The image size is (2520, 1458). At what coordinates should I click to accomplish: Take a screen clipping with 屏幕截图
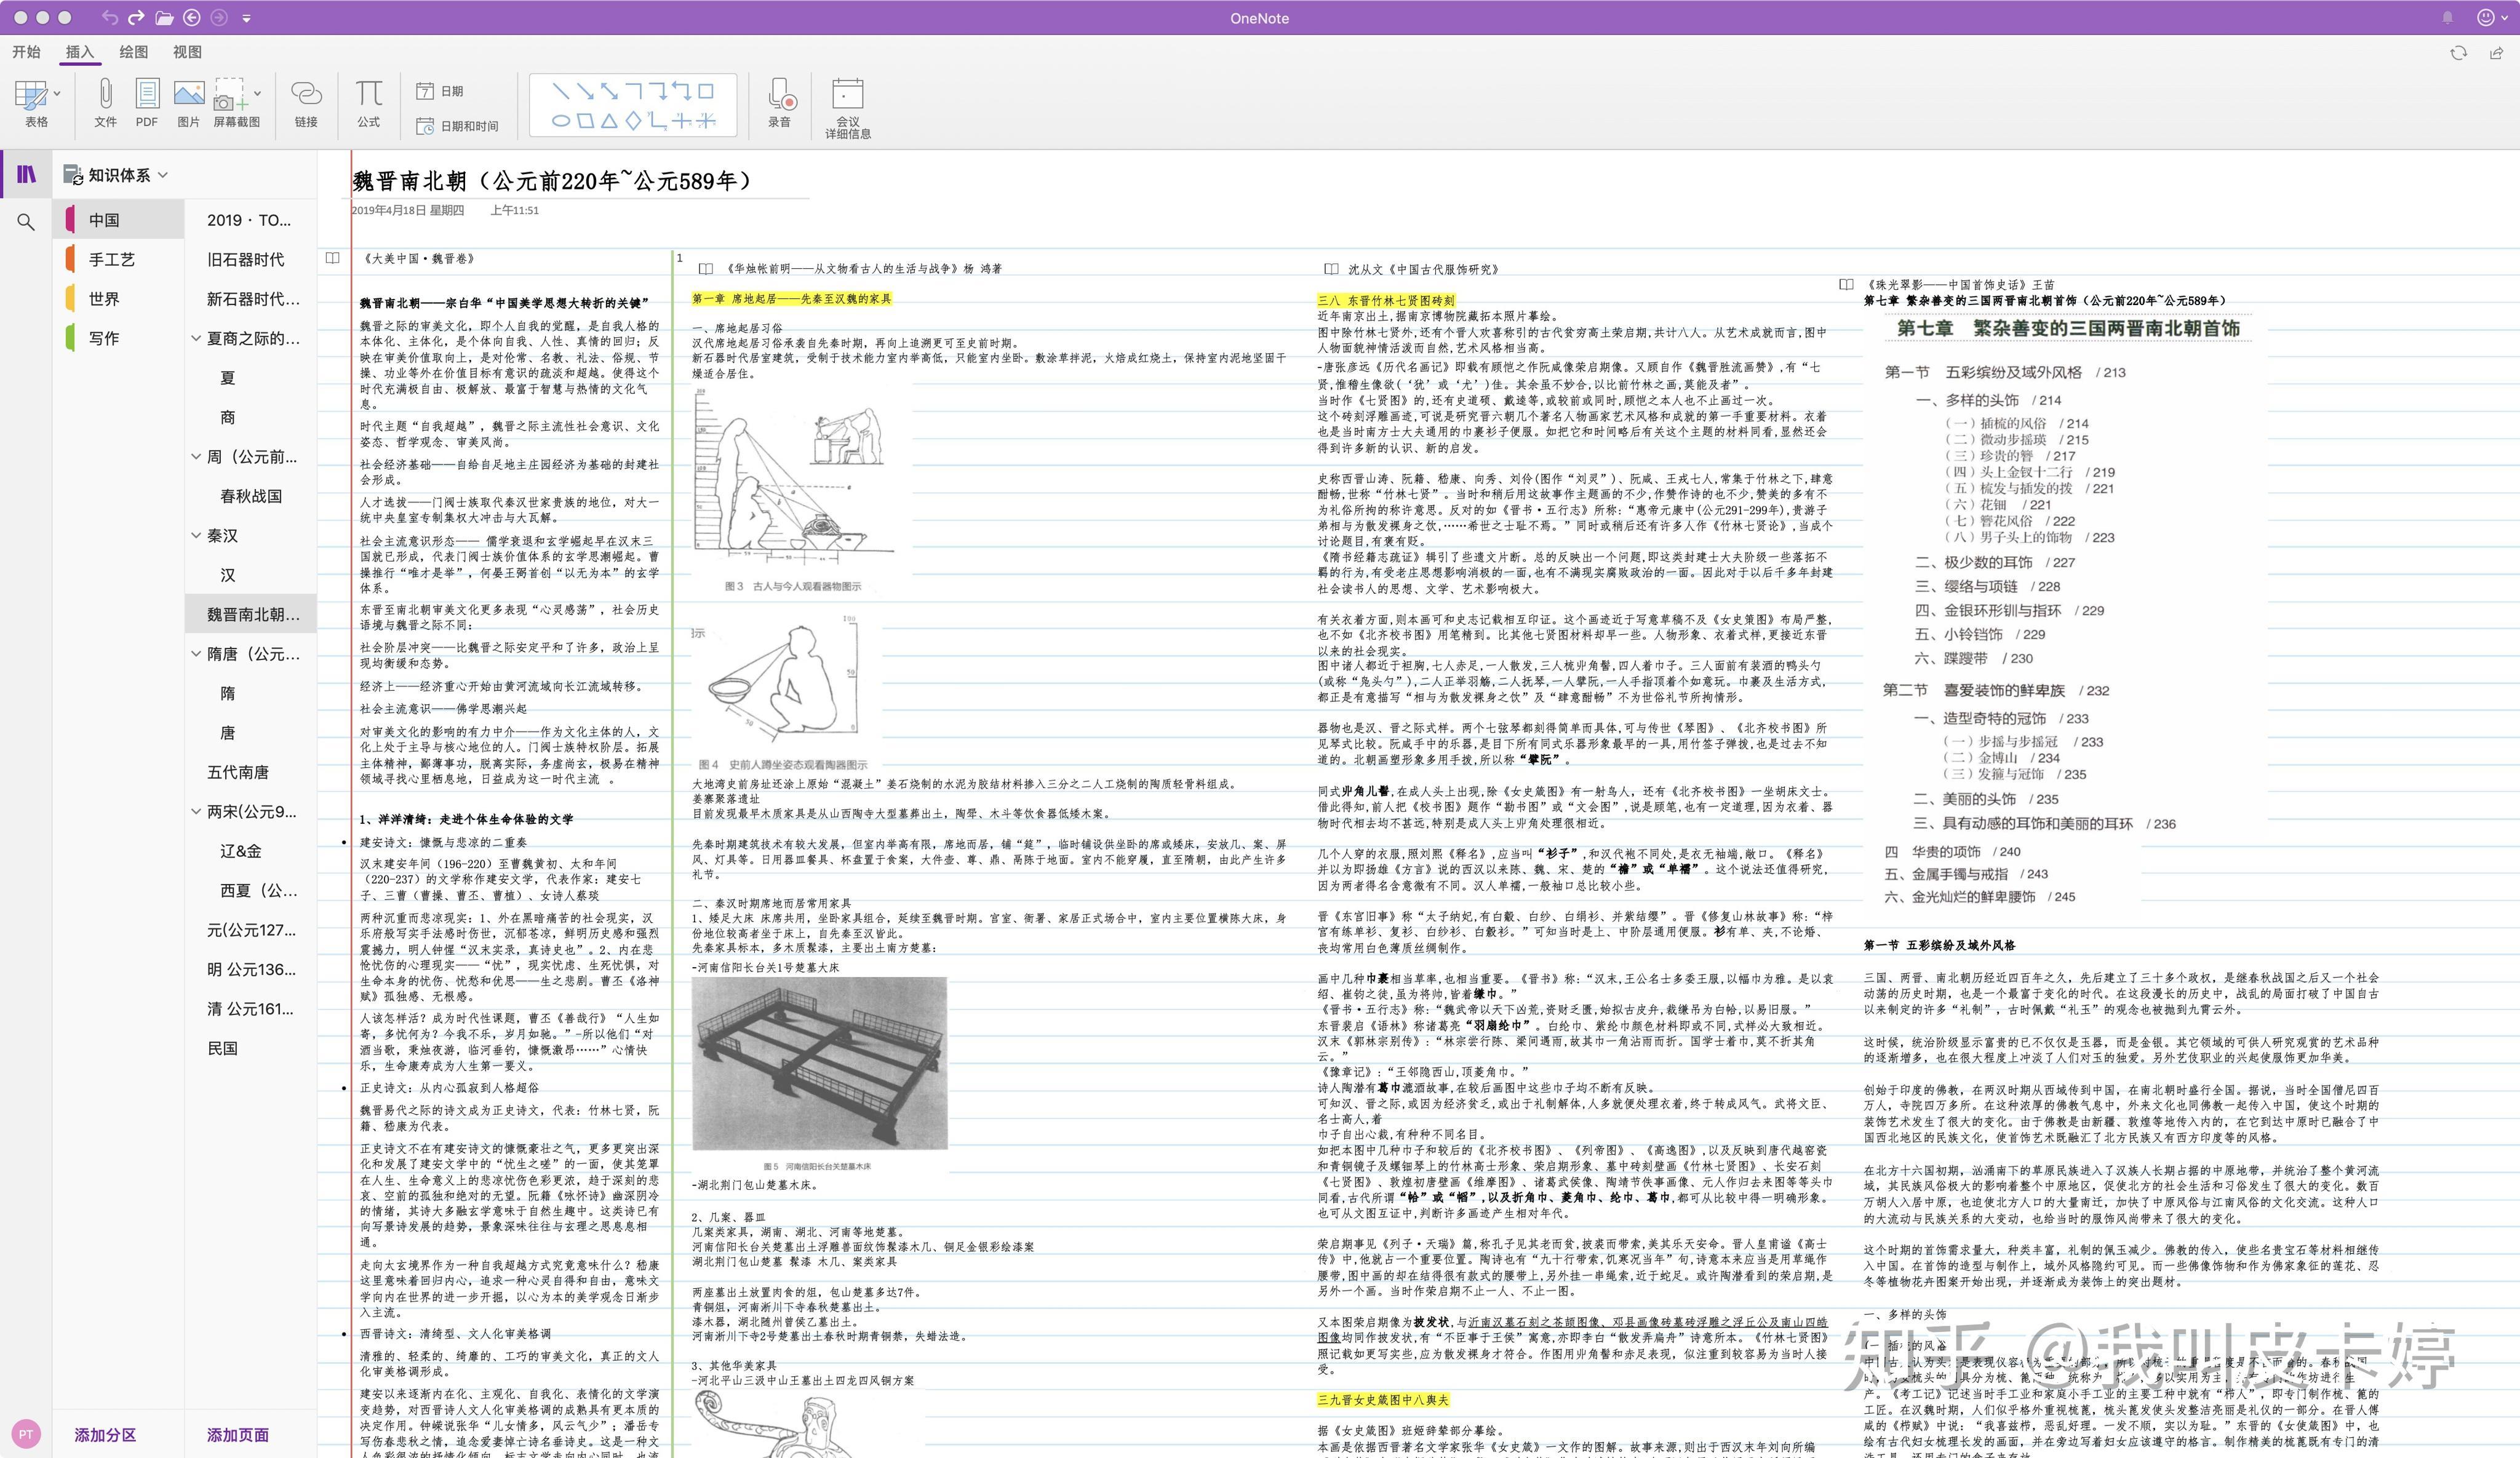(230, 95)
